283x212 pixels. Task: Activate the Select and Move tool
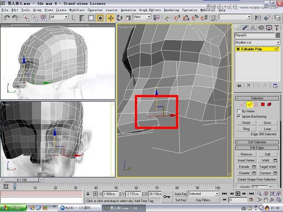tap(111, 18)
